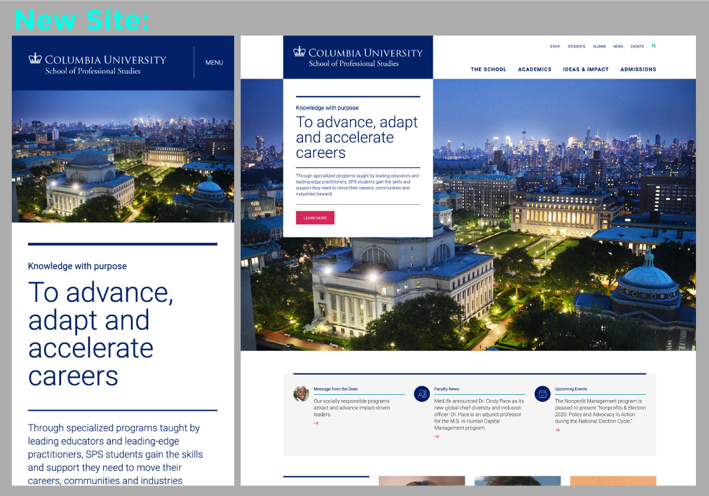
Task: Click the desktop "To advance, adapt and accelerate careers" headline
Action: (x=357, y=137)
